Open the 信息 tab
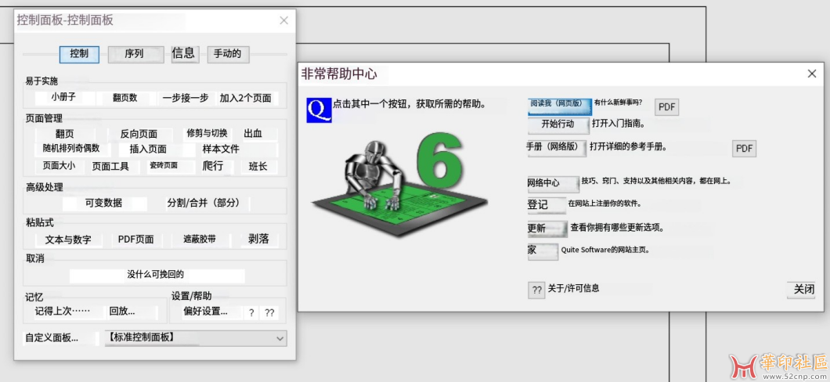This screenshot has height=382, width=830. point(183,53)
